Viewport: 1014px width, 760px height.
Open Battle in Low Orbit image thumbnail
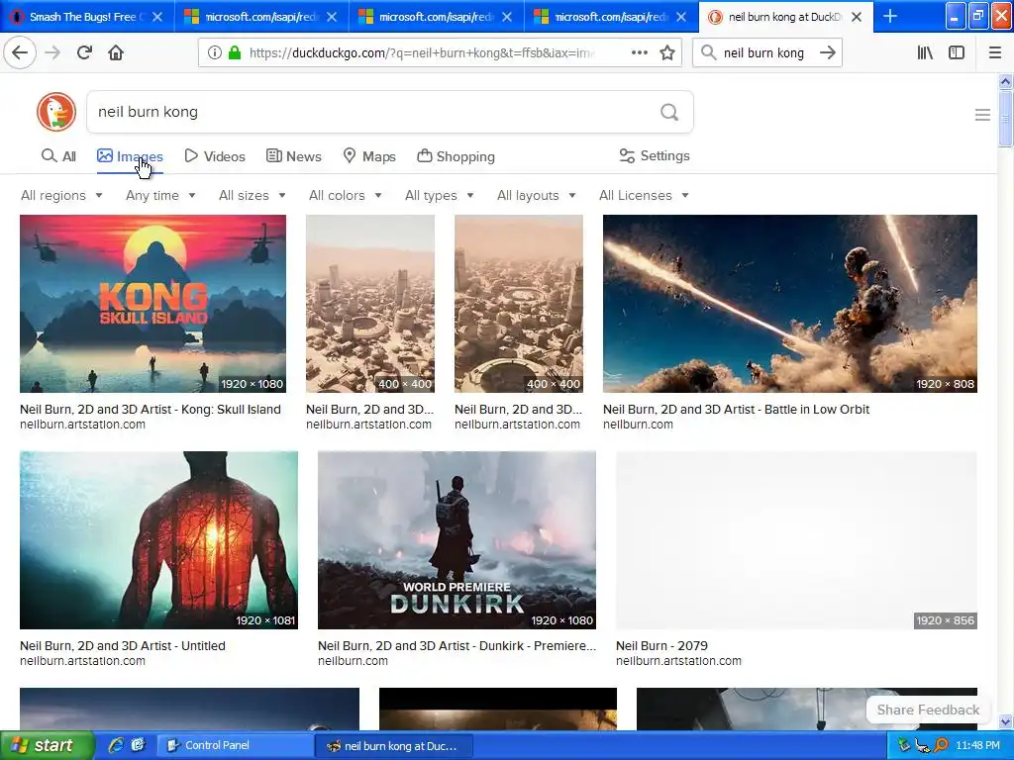click(x=789, y=304)
